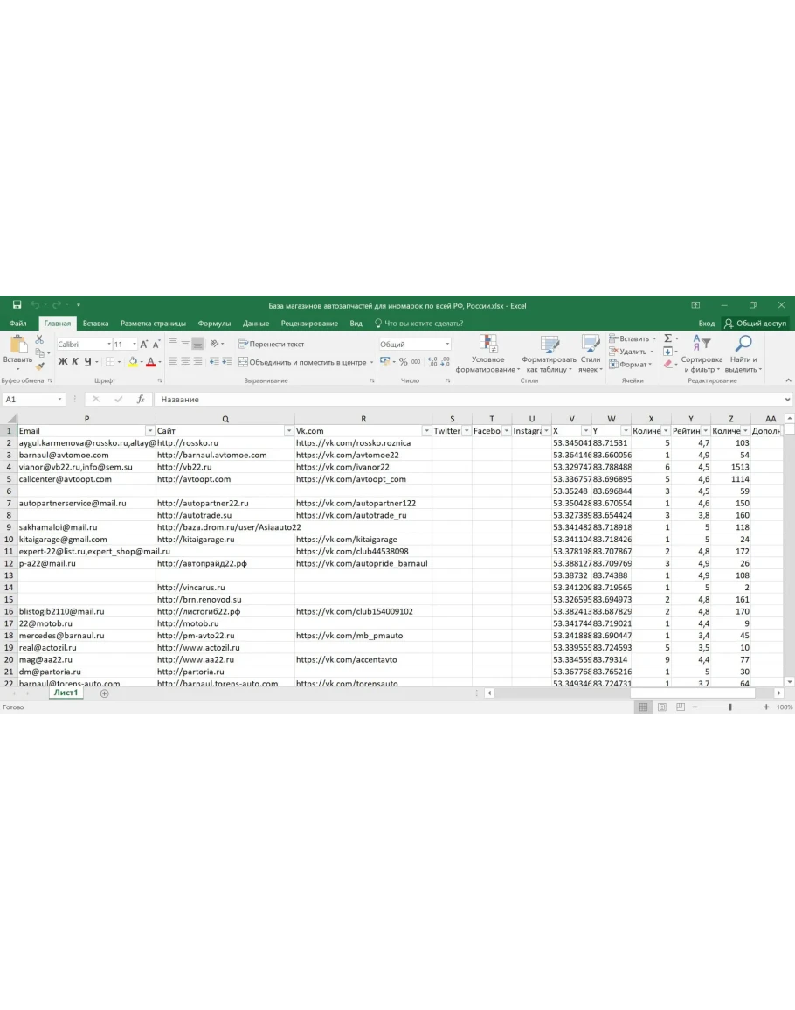The image size is (795, 1010).
Task: Open Условное форматирование conditional formatting
Action: click(487, 353)
